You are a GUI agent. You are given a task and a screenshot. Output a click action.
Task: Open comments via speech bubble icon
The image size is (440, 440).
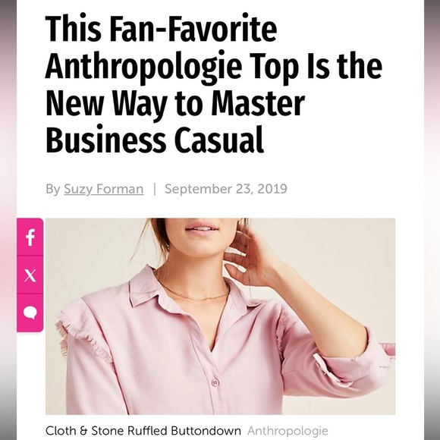[x=30, y=313]
